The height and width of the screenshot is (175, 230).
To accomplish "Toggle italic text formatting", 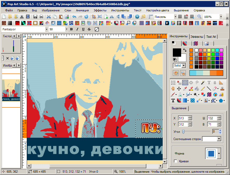I will (x=77, y=29).
